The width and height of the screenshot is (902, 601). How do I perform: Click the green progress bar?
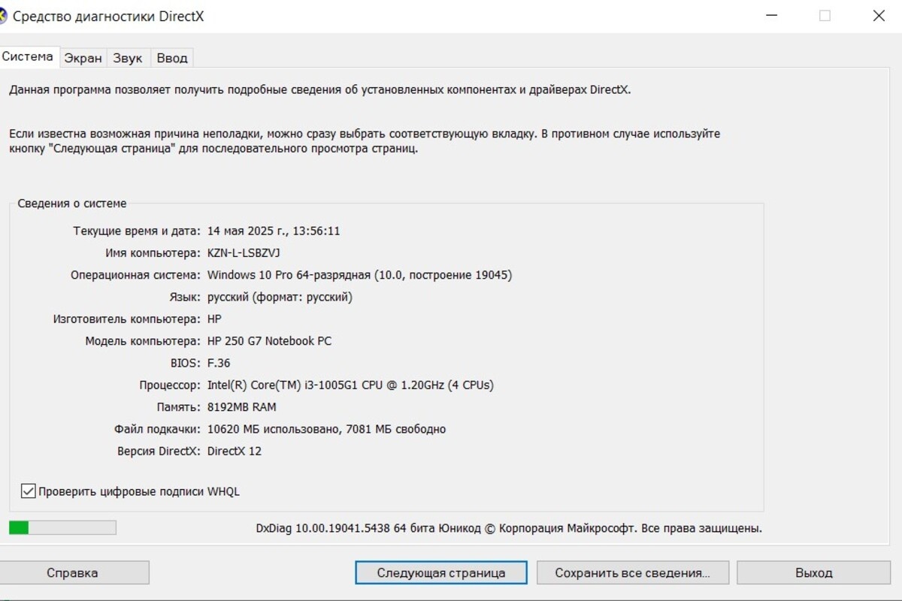click(62, 527)
